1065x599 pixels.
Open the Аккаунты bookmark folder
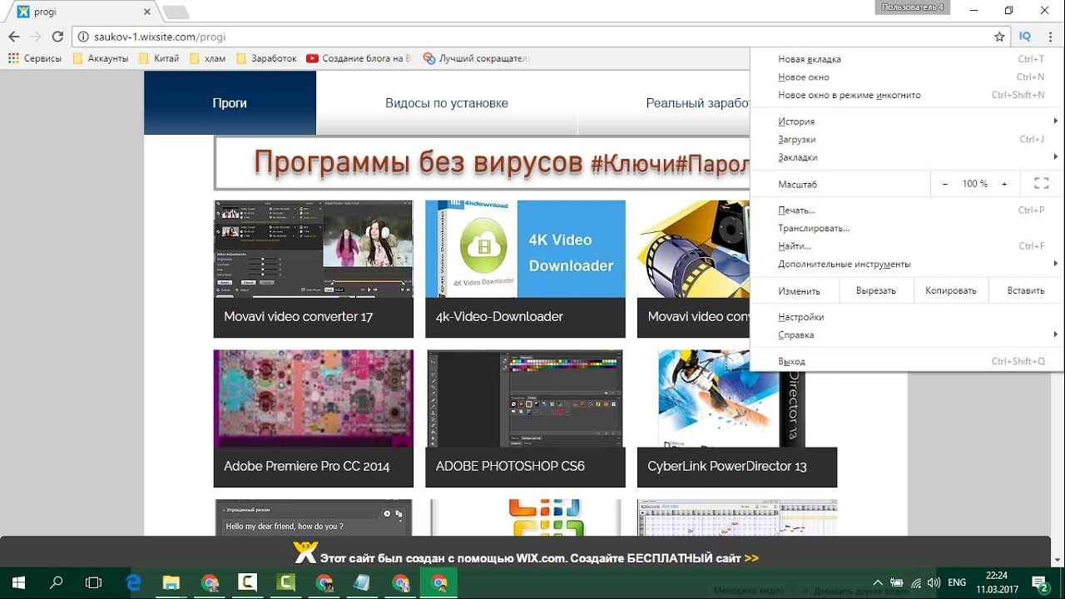(101, 58)
